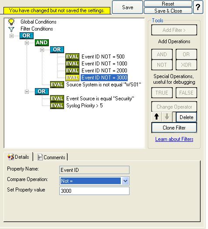Select the top-level OR operator node
The image size is (208, 229).
(27, 35)
